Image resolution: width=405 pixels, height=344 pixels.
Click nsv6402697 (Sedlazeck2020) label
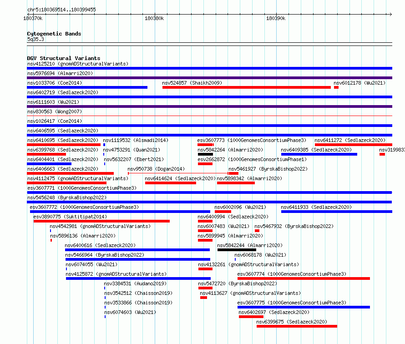[x=274, y=312]
